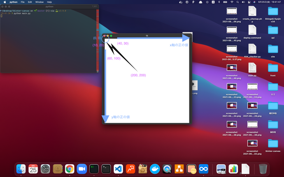Open the recycle box app in Dock
Image resolution: width=284 pixels, height=177 pixels.
[143, 169]
